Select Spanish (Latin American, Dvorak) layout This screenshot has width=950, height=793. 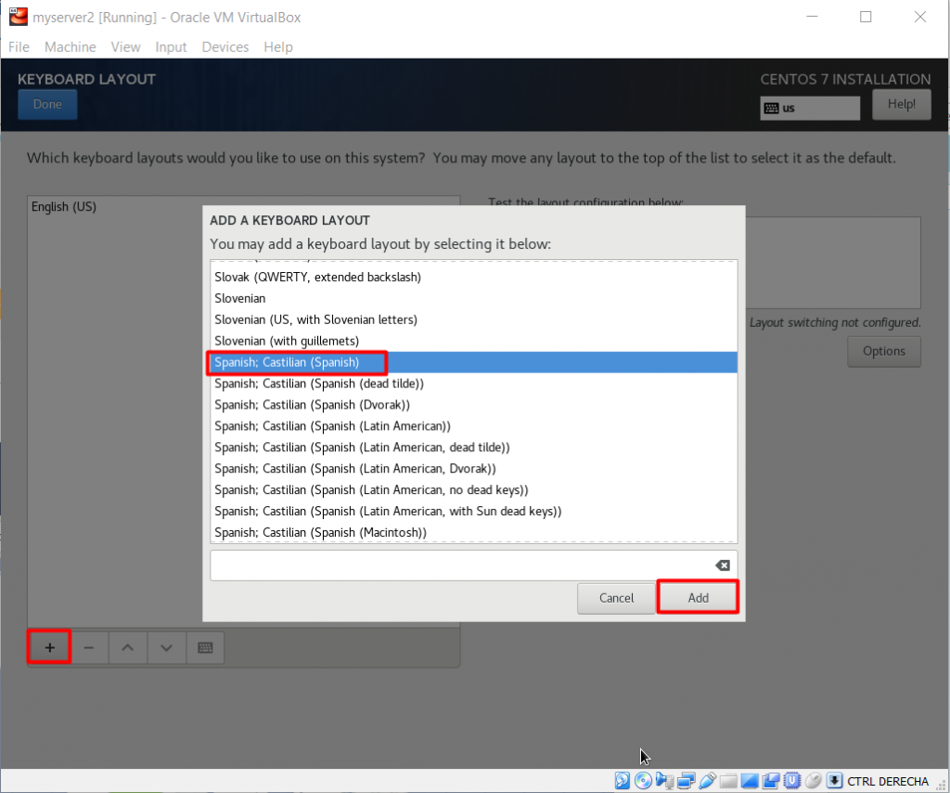[x=474, y=469]
